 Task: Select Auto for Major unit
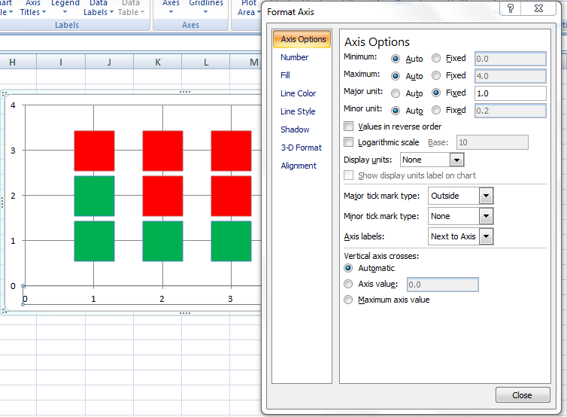(x=396, y=93)
